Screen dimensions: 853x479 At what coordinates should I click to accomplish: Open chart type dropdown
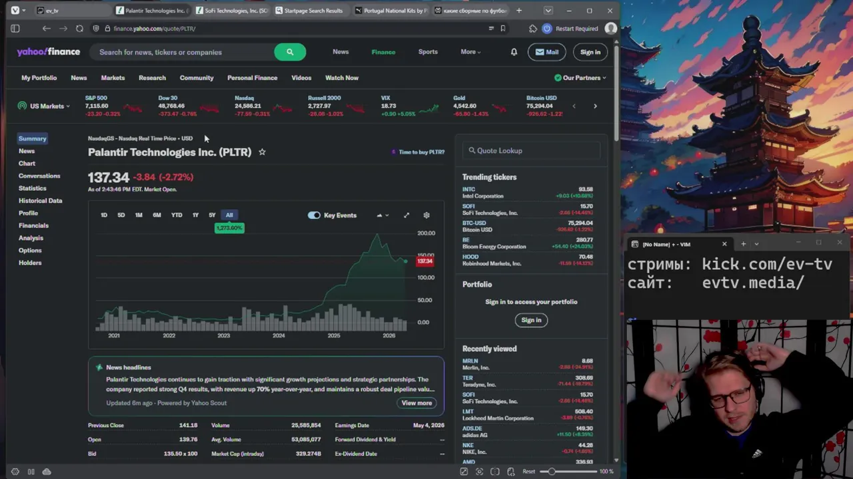383,215
